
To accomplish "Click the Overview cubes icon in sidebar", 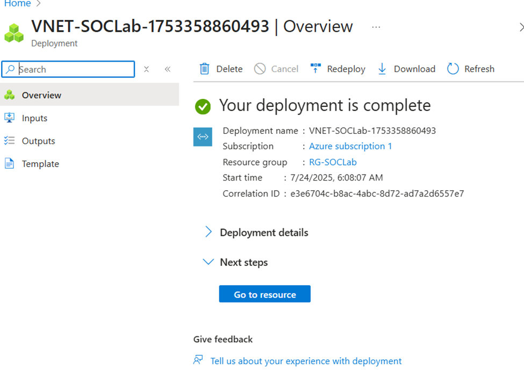I will click(x=9, y=95).
